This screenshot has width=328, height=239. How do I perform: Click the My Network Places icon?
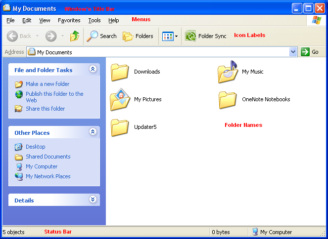coord(19,177)
